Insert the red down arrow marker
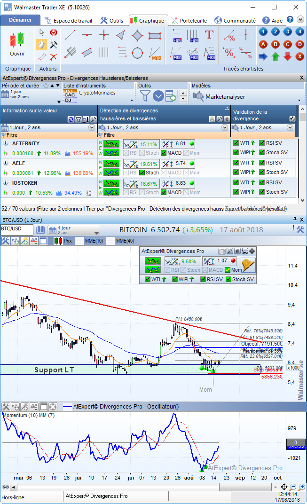The width and height of the screenshot is (307, 504). click(x=288, y=56)
